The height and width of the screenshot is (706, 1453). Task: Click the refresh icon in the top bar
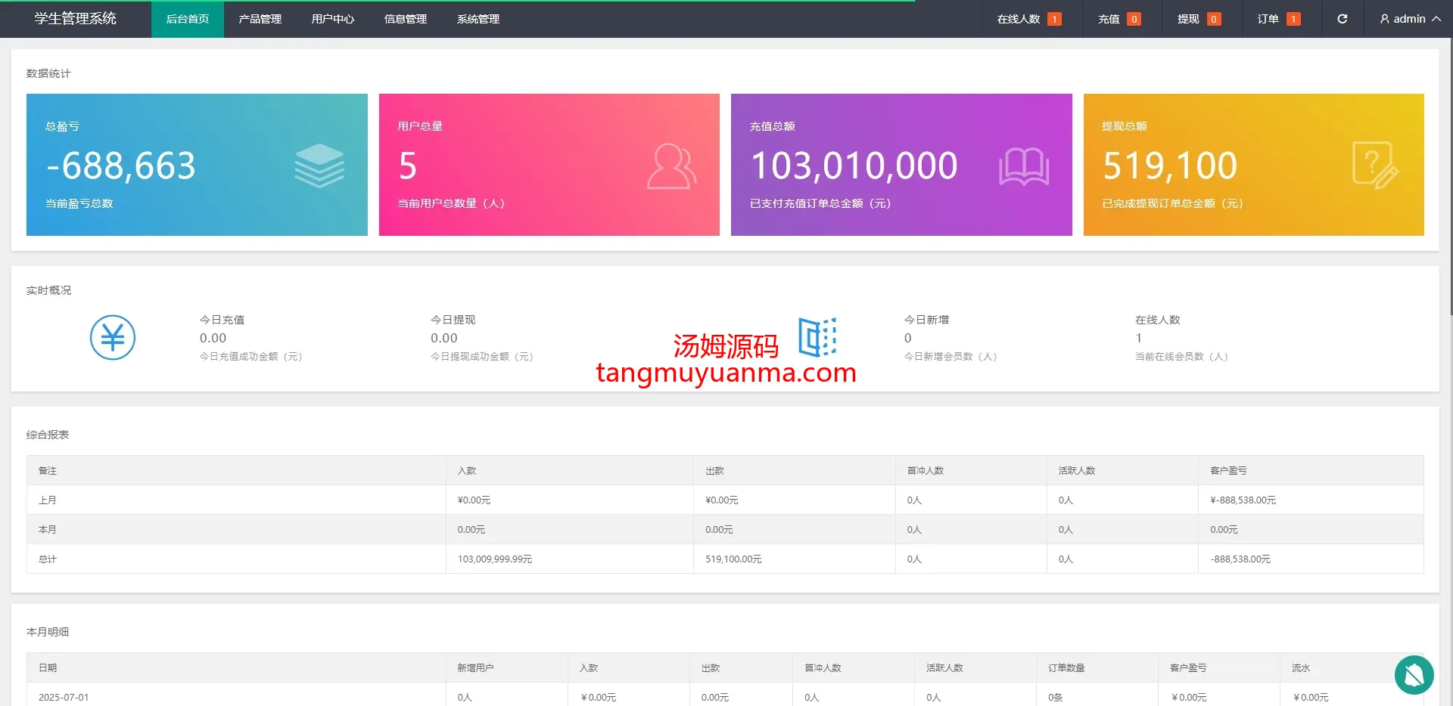pos(1342,19)
